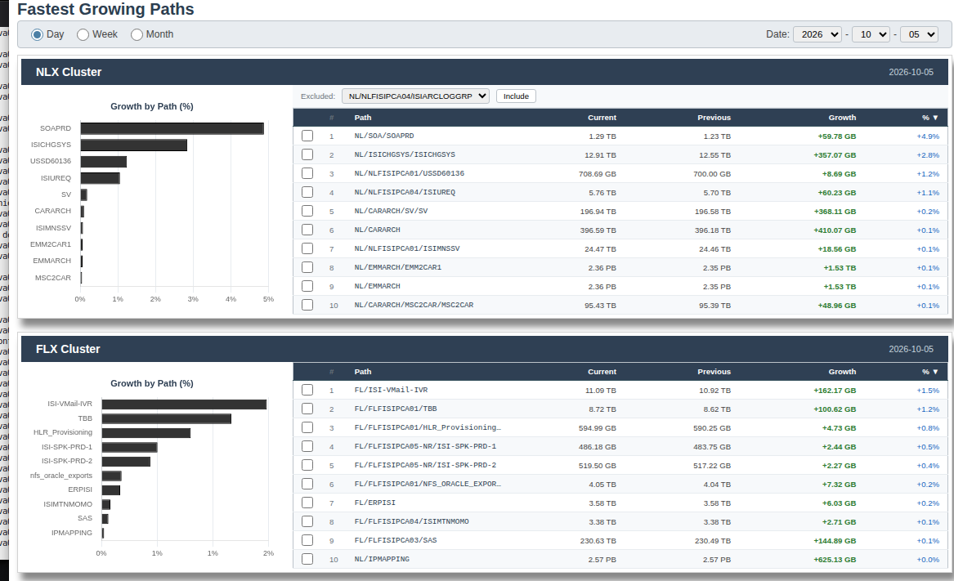
Task: Click the path FL/FLFISIPCA04/ISIMTNMOMO
Action: [412, 522]
